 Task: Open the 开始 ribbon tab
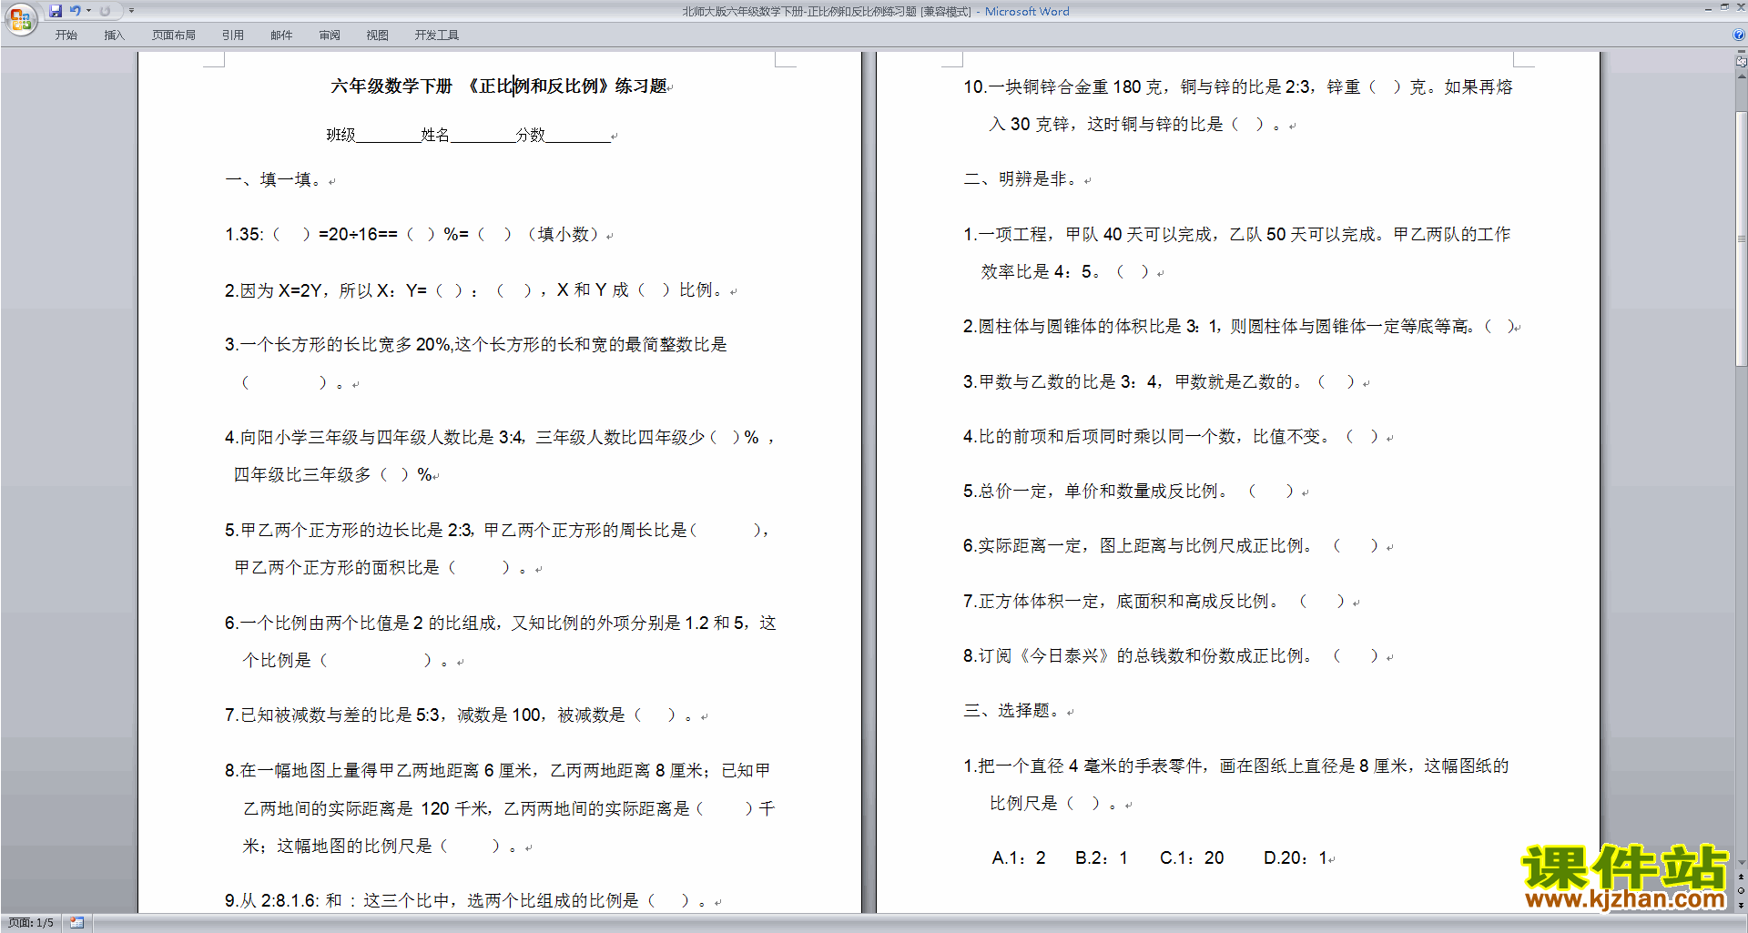click(x=66, y=35)
